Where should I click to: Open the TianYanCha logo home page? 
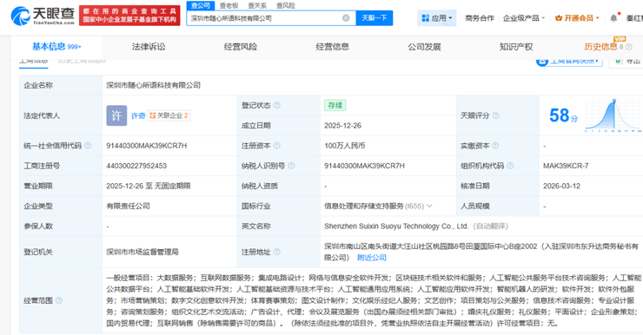[x=43, y=16]
